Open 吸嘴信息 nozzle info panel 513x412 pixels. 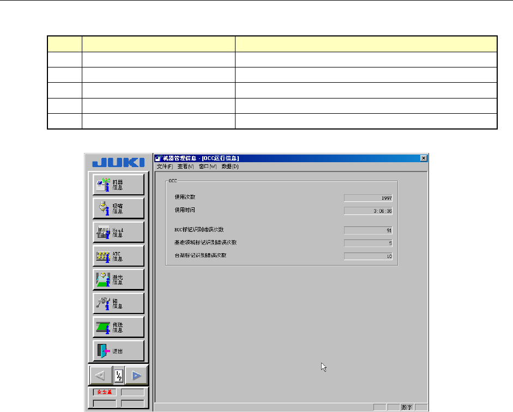pos(118,208)
